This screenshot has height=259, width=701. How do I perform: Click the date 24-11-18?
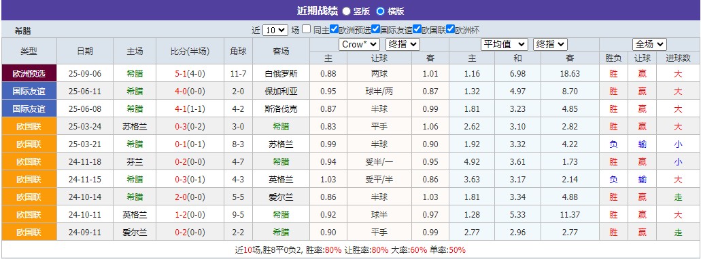(x=85, y=162)
